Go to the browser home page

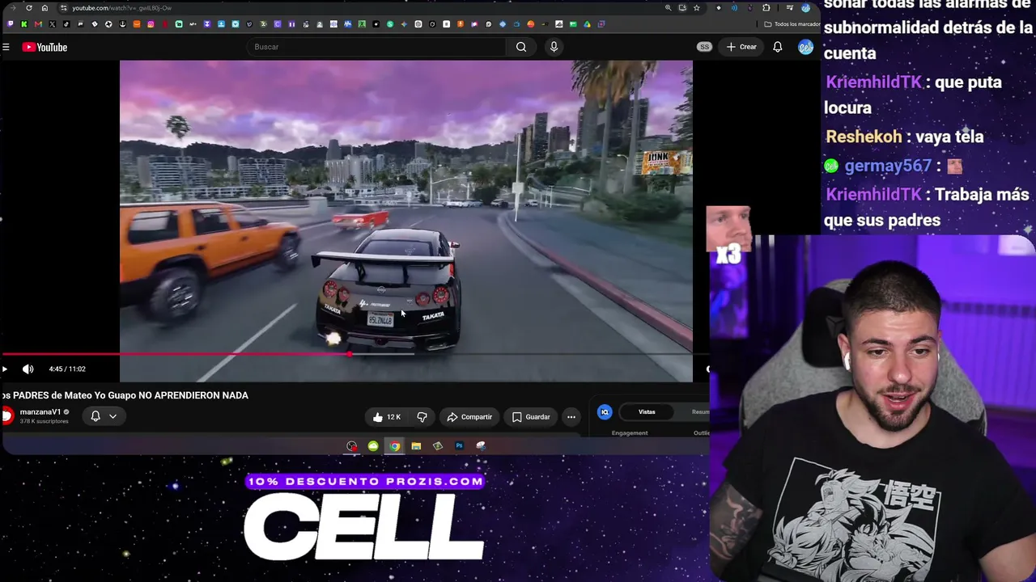(45, 8)
